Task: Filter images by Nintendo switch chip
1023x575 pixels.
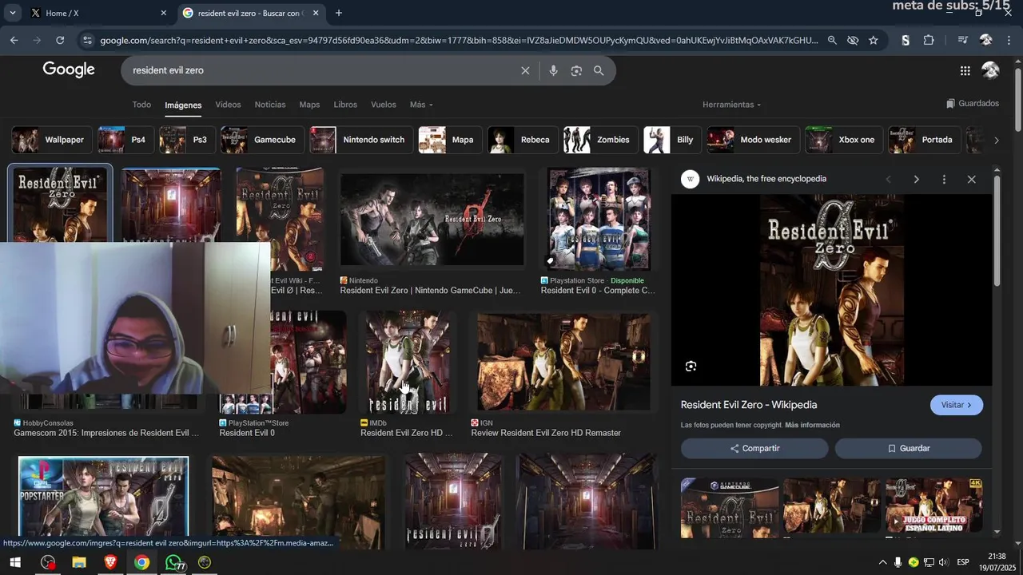Action: pyautogui.click(x=360, y=140)
